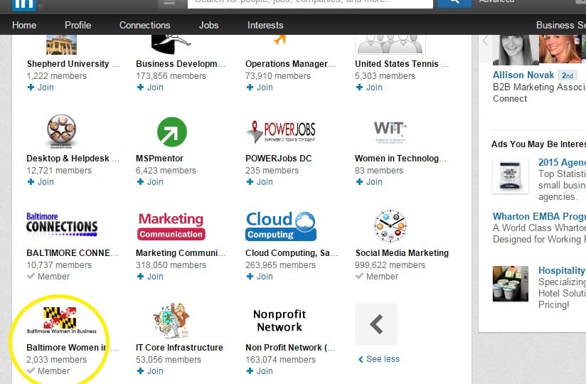The width and height of the screenshot is (586, 384).
Task: Open the Jobs menu item
Action: click(208, 25)
